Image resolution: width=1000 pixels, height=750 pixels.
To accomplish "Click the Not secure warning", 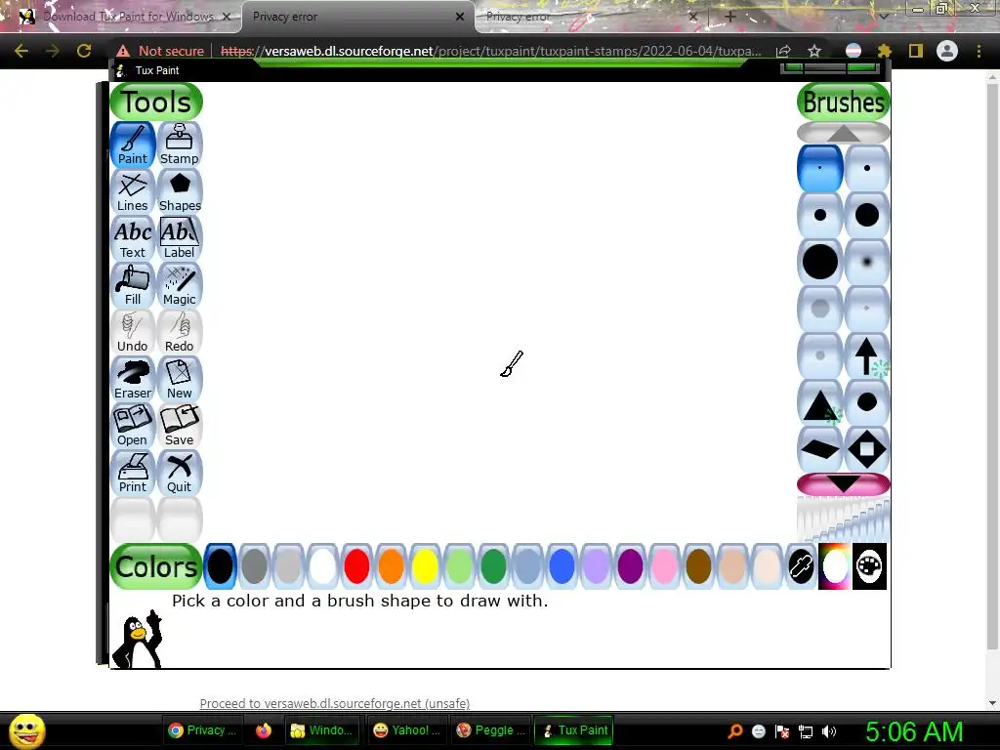I will tap(160, 51).
